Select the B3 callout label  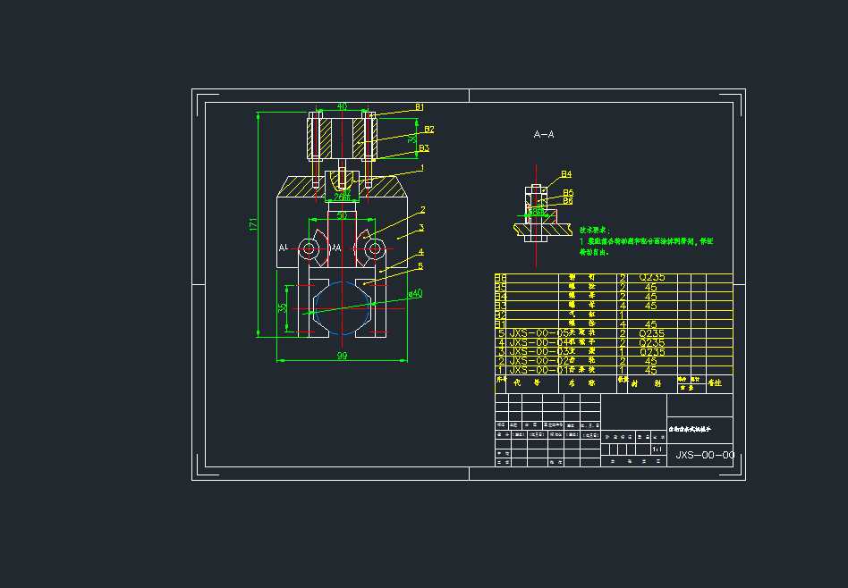(424, 148)
